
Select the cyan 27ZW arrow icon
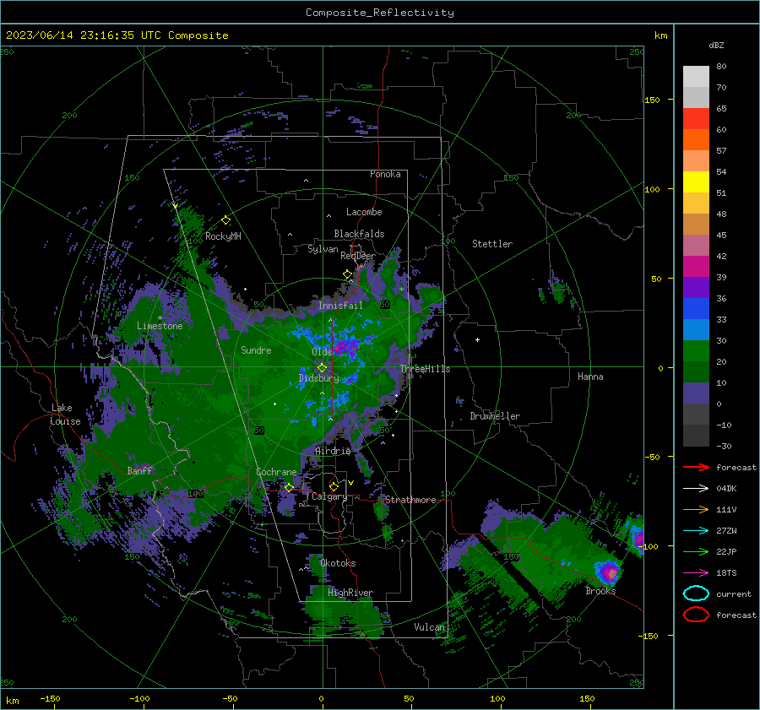696,531
